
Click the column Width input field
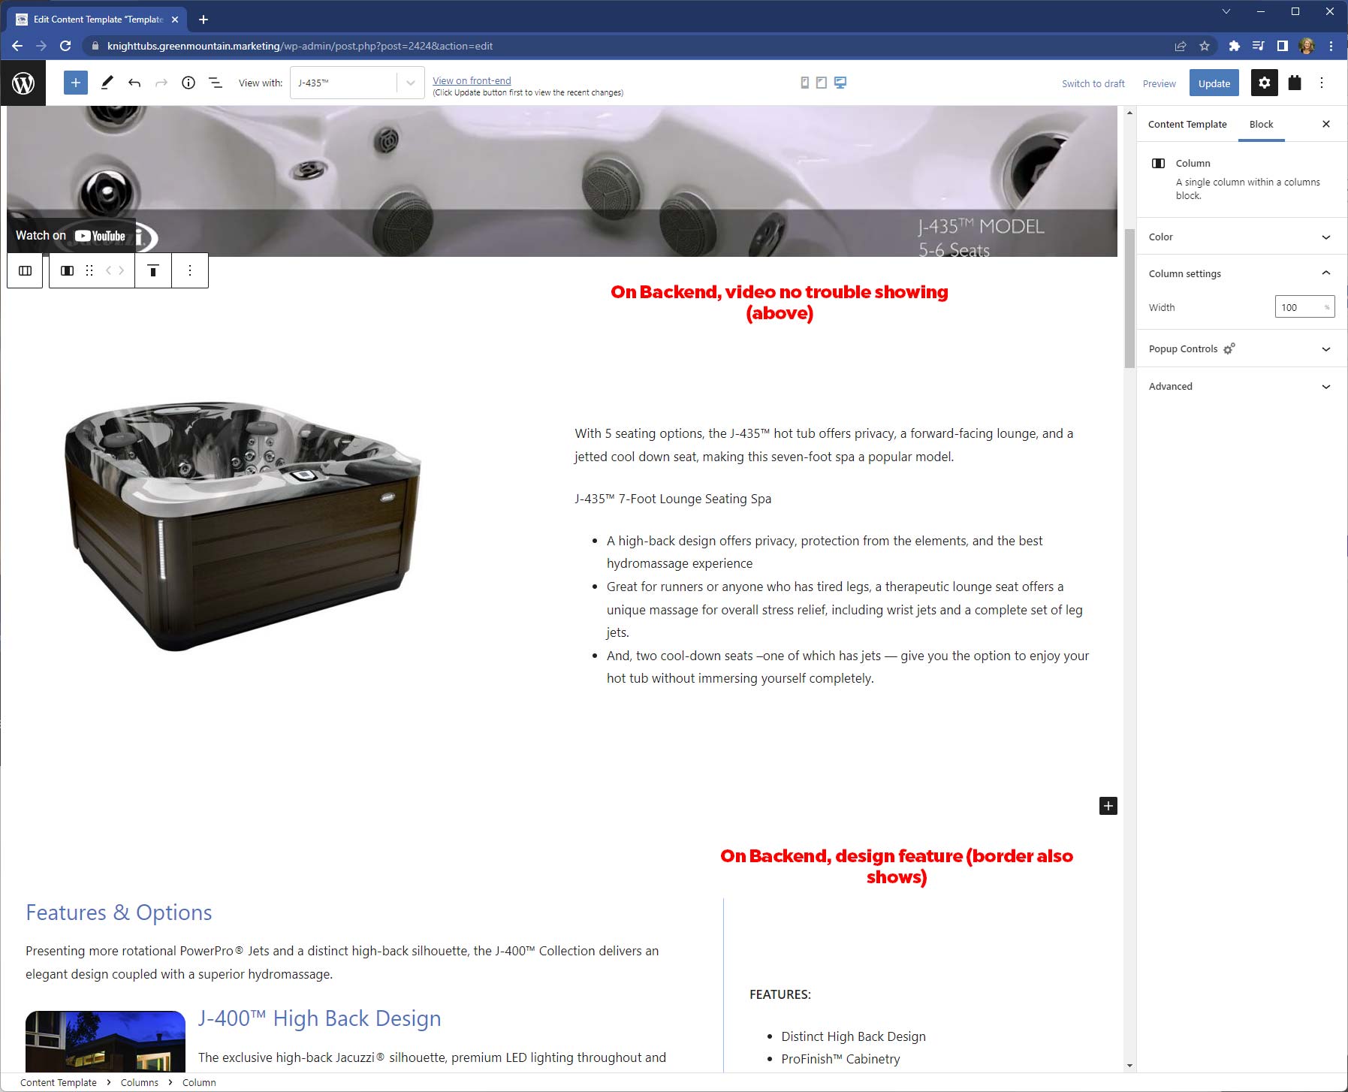pyautogui.click(x=1304, y=307)
